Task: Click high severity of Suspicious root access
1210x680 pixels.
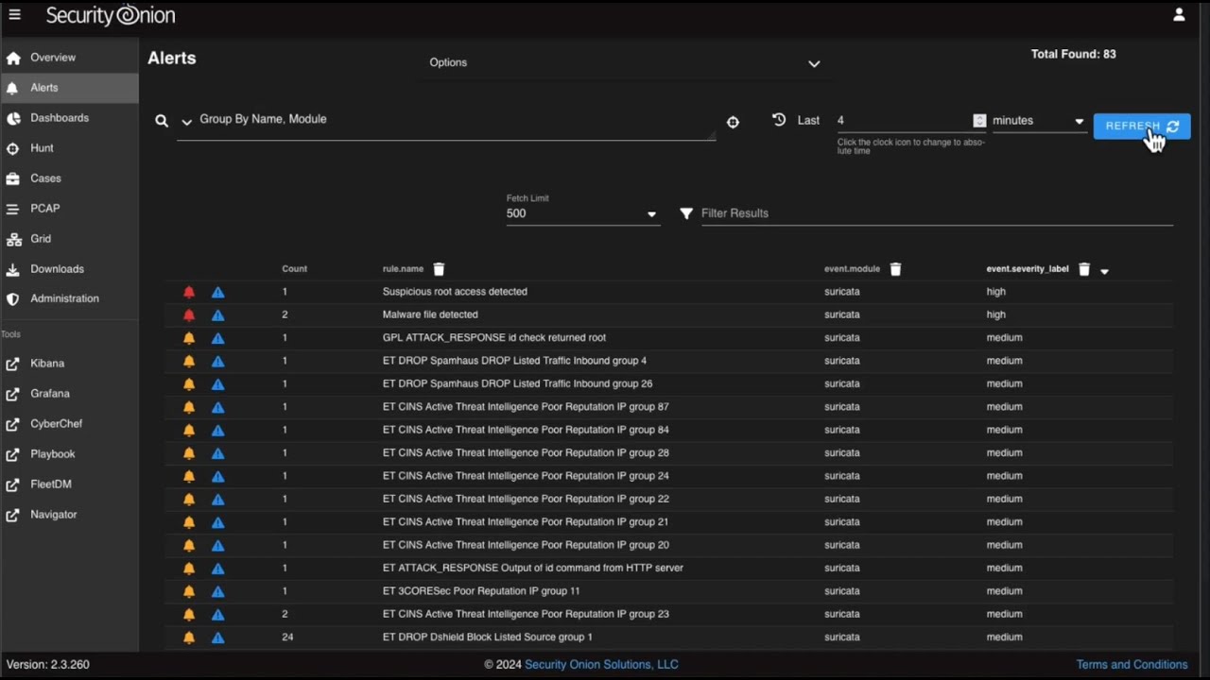Action: click(996, 292)
